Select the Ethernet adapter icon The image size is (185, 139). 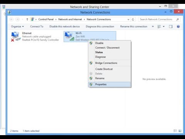point(16,37)
